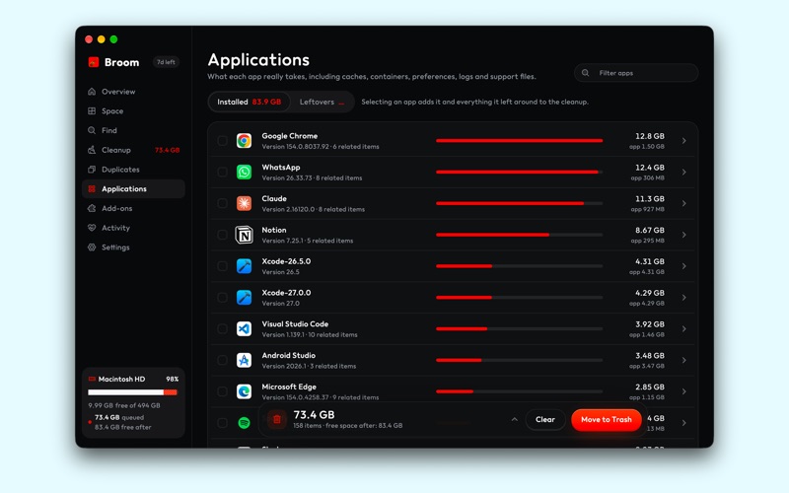Switch to the Leftovers tab

[322, 102]
